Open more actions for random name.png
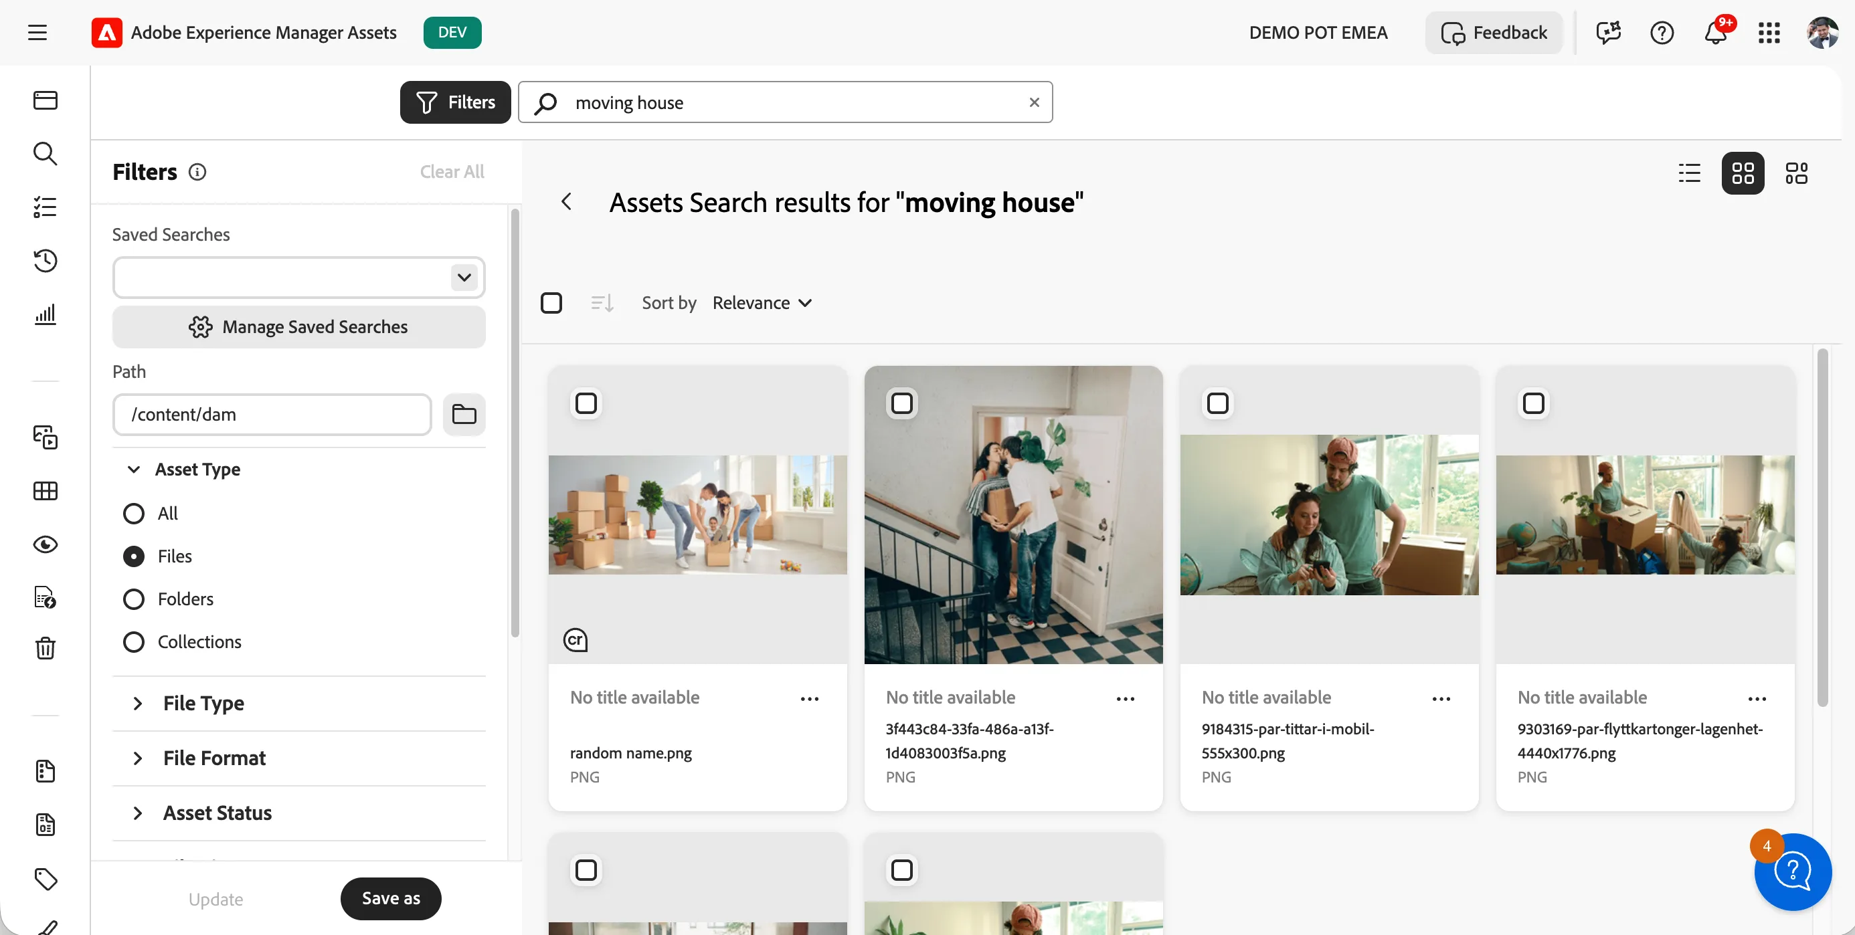This screenshot has height=935, width=1855. (810, 698)
